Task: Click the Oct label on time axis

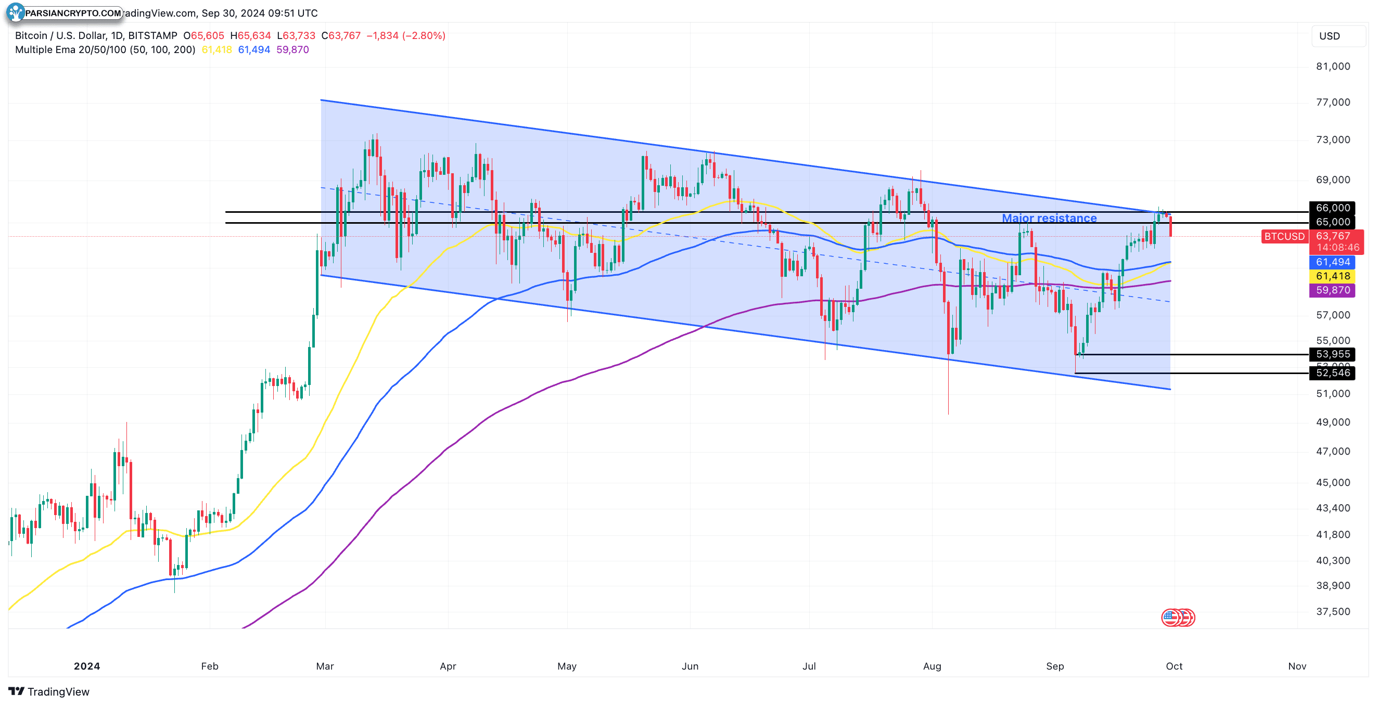Action: point(1174,666)
